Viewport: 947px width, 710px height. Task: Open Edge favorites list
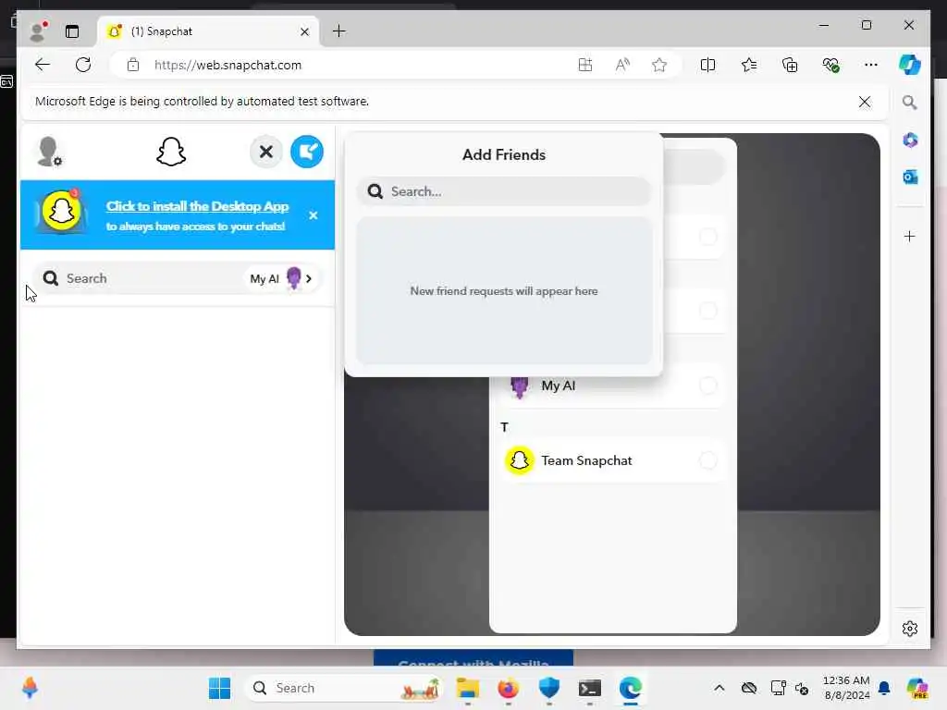coord(749,65)
